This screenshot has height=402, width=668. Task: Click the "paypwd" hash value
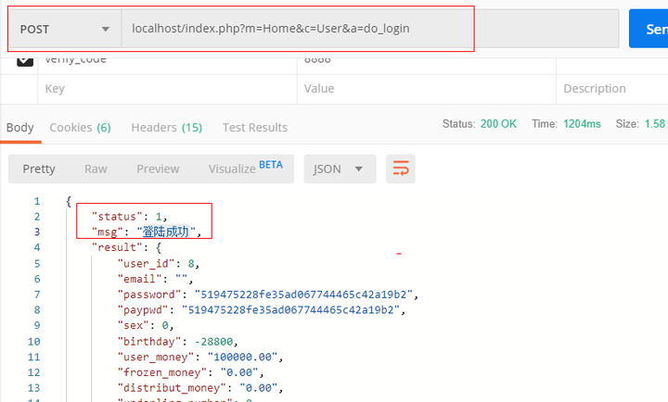point(290,310)
